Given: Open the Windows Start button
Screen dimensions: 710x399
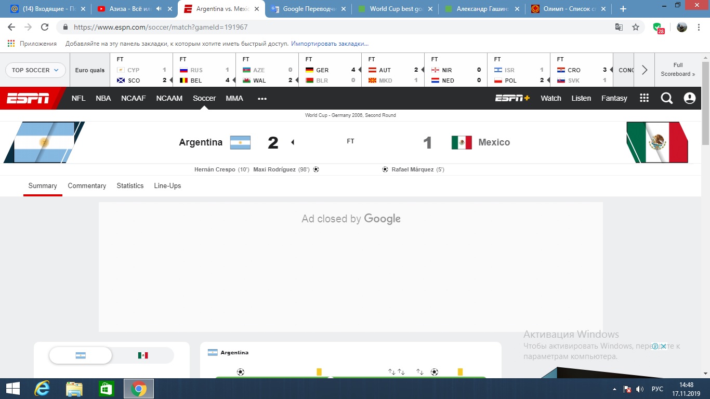Looking at the screenshot, I should click(x=12, y=389).
